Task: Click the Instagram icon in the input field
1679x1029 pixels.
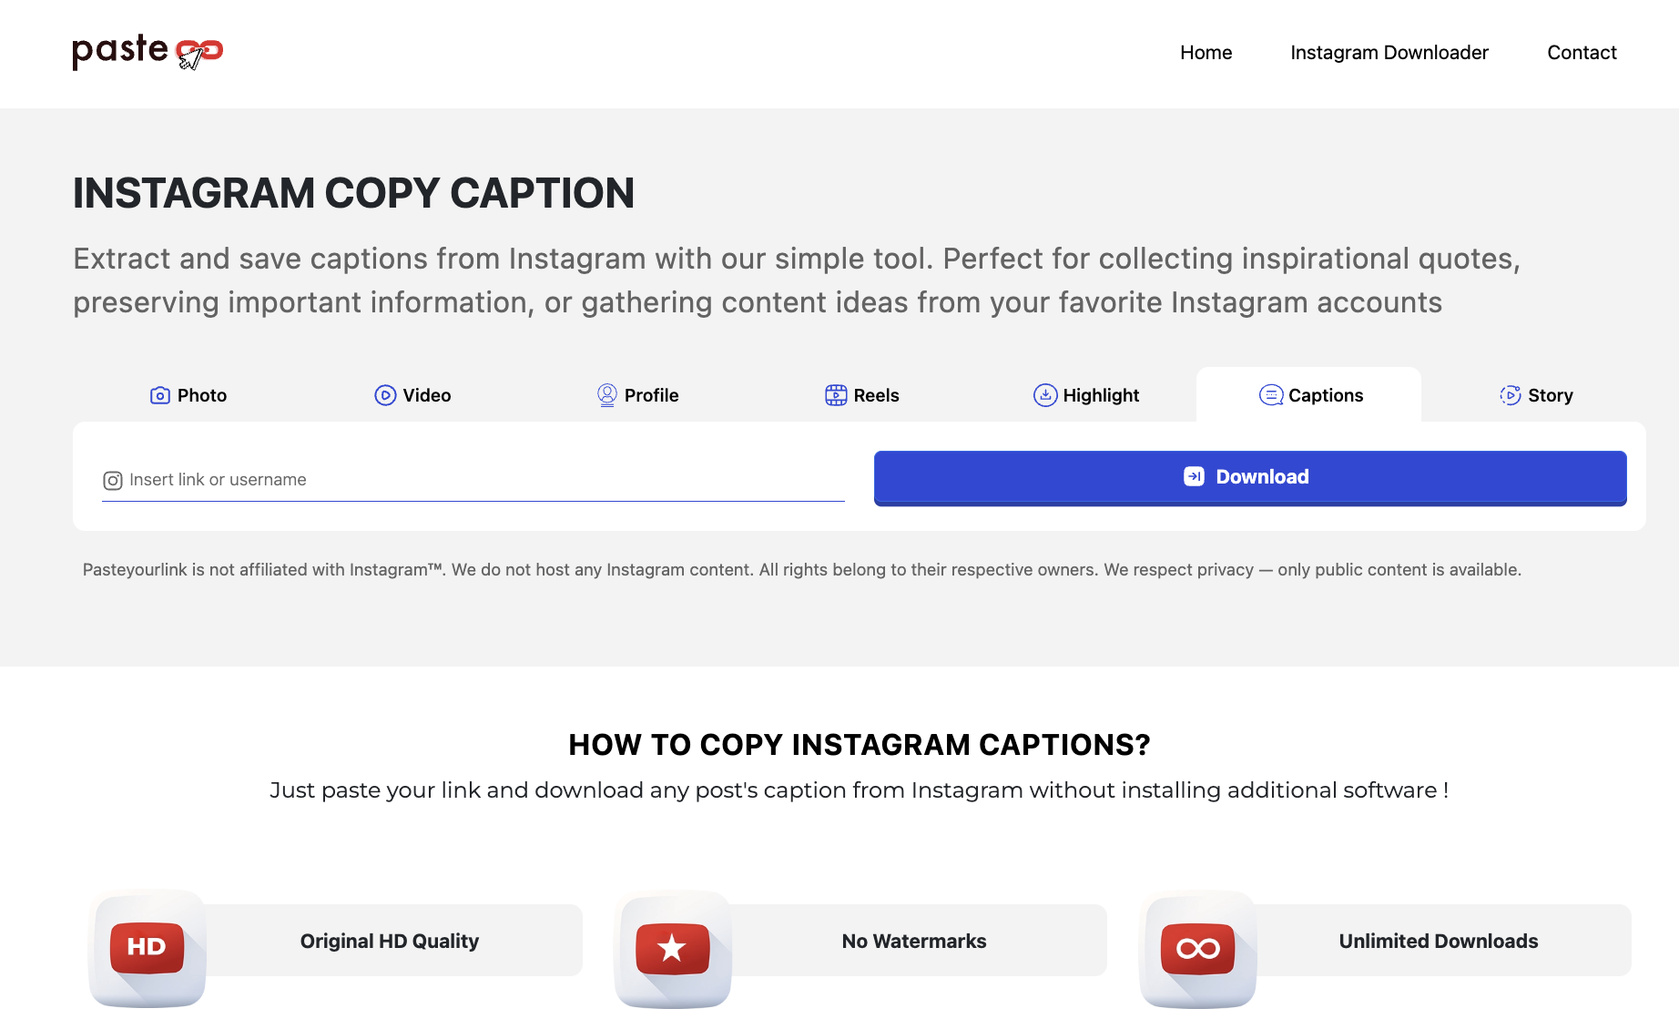Action: (x=113, y=481)
